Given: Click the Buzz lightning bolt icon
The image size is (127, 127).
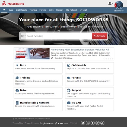Looking at the screenshot, I should (x=17, y=65).
